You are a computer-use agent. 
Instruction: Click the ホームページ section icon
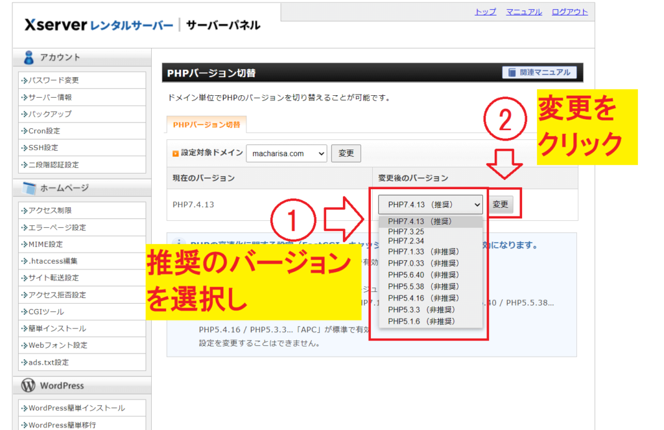(x=29, y=188)
